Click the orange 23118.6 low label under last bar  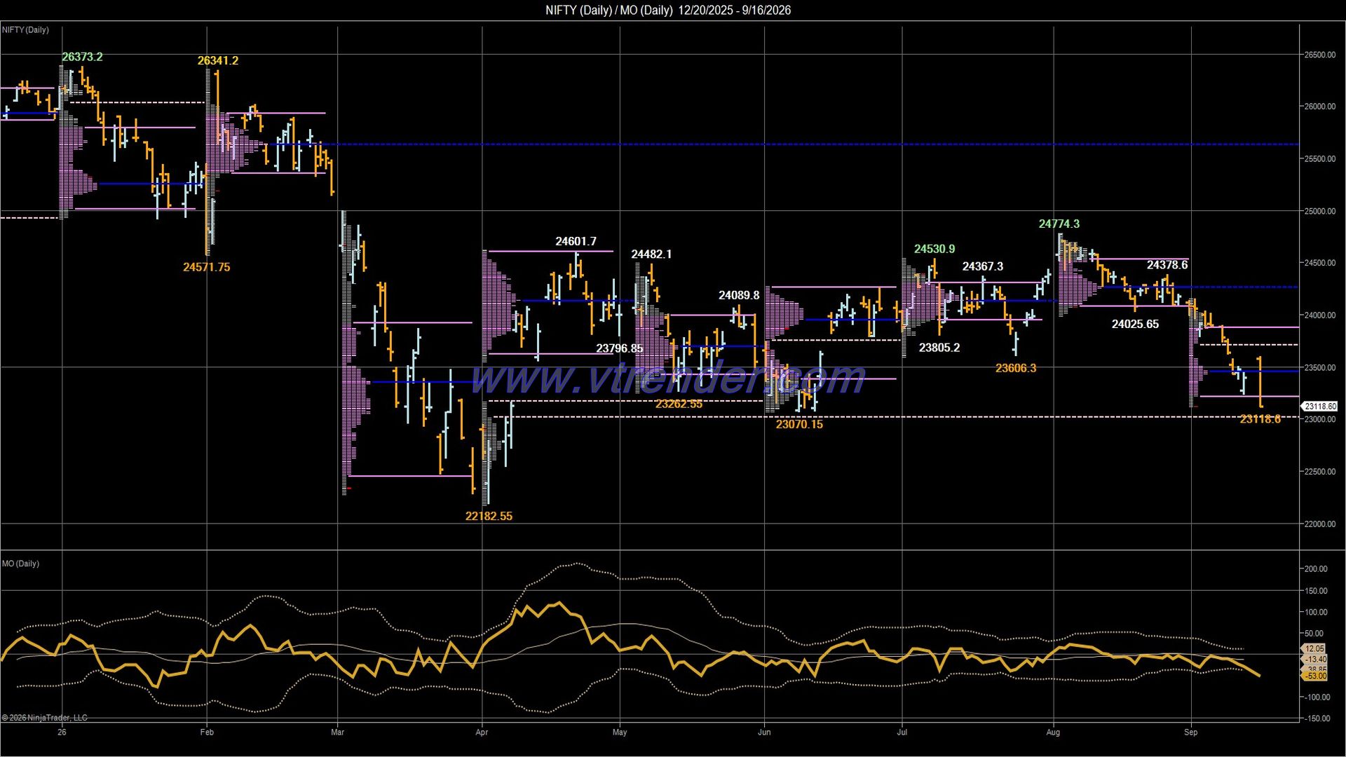[1260, 420]
